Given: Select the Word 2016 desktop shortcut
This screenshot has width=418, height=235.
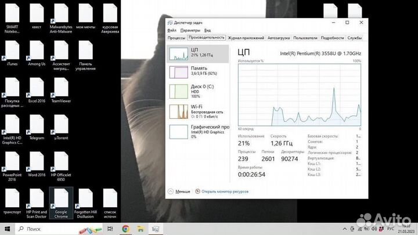Looking at the screenshot, I should coord(37,164).
